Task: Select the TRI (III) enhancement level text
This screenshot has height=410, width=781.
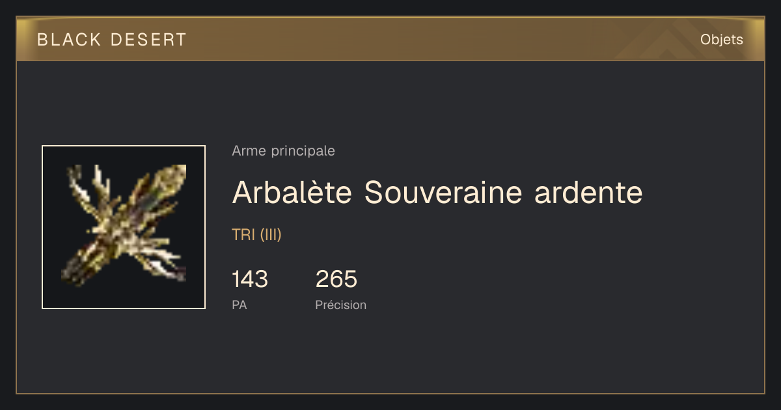Action: click(256, 235)
